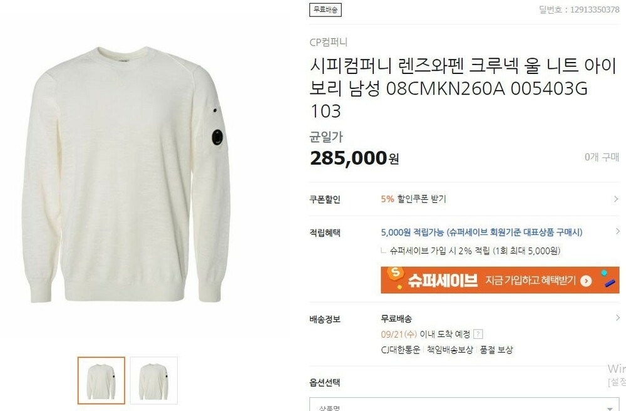Click the C.P. Company lens logo on sweater sleeve
This screenshot has width=626, height=411.
tap(217, 137)
